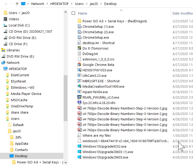Click the Do It (Tomorrow) shortcut icon
This screenshot has height=166, width=193.
79,49
